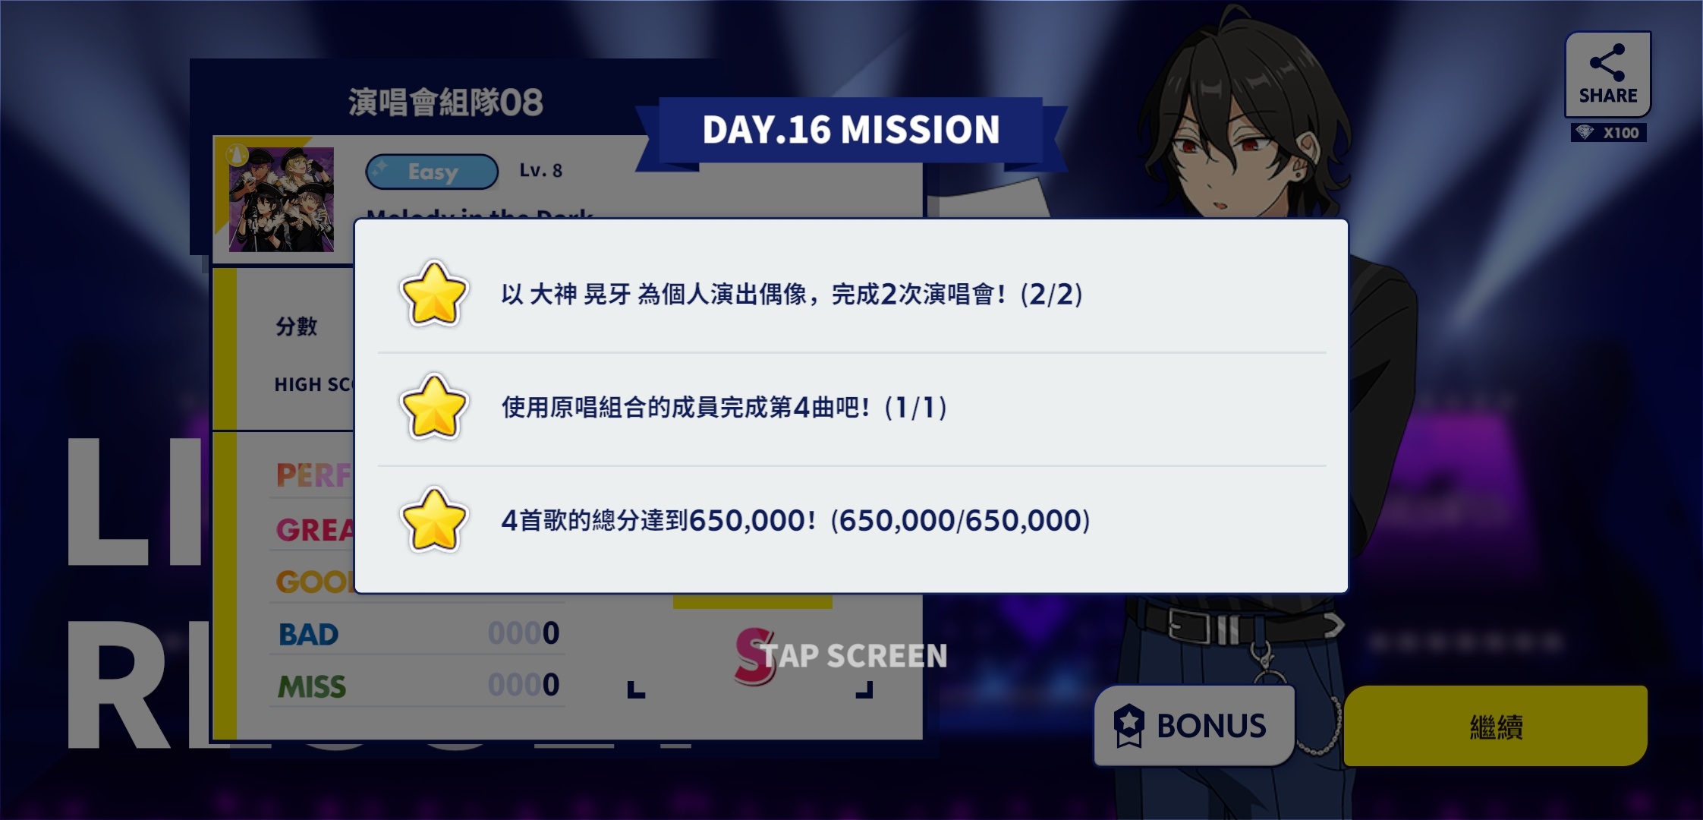The image size is (1703, 820).
Task: Tap the TAP SCREEN prompt
Action: 854,656
